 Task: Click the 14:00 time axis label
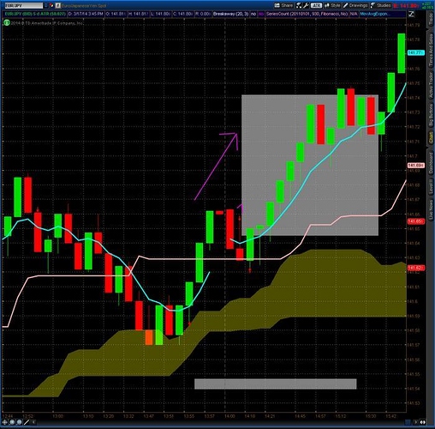pyautogui.click(x=229, y=416)
